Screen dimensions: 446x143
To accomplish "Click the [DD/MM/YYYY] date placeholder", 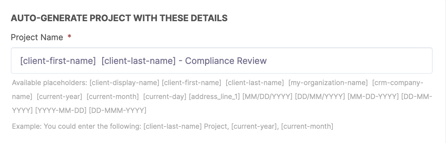I will pos(320,96).
